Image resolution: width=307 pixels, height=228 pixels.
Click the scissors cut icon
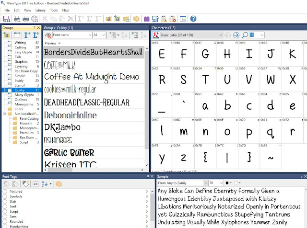coord(45,19)
